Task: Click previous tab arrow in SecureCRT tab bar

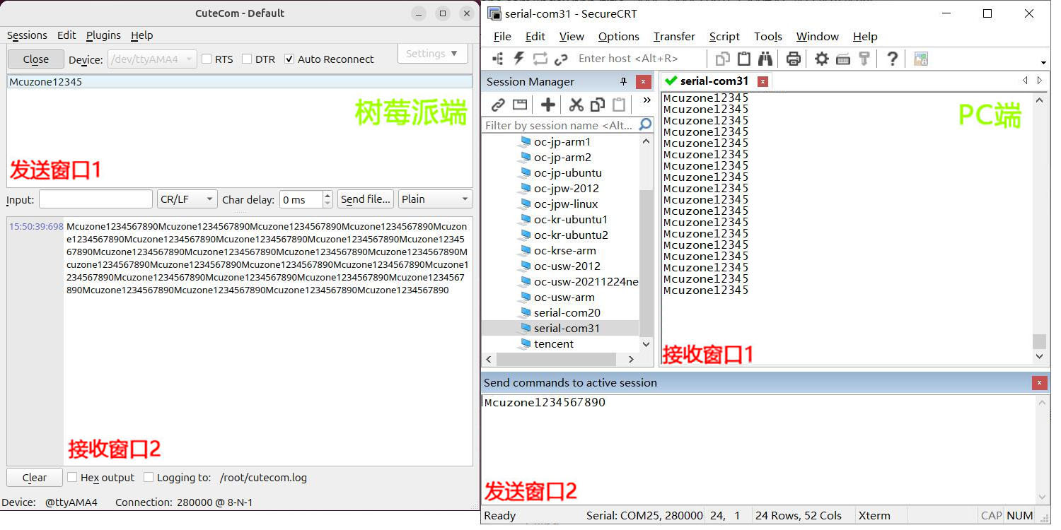Action: (x=1025, y=81)
